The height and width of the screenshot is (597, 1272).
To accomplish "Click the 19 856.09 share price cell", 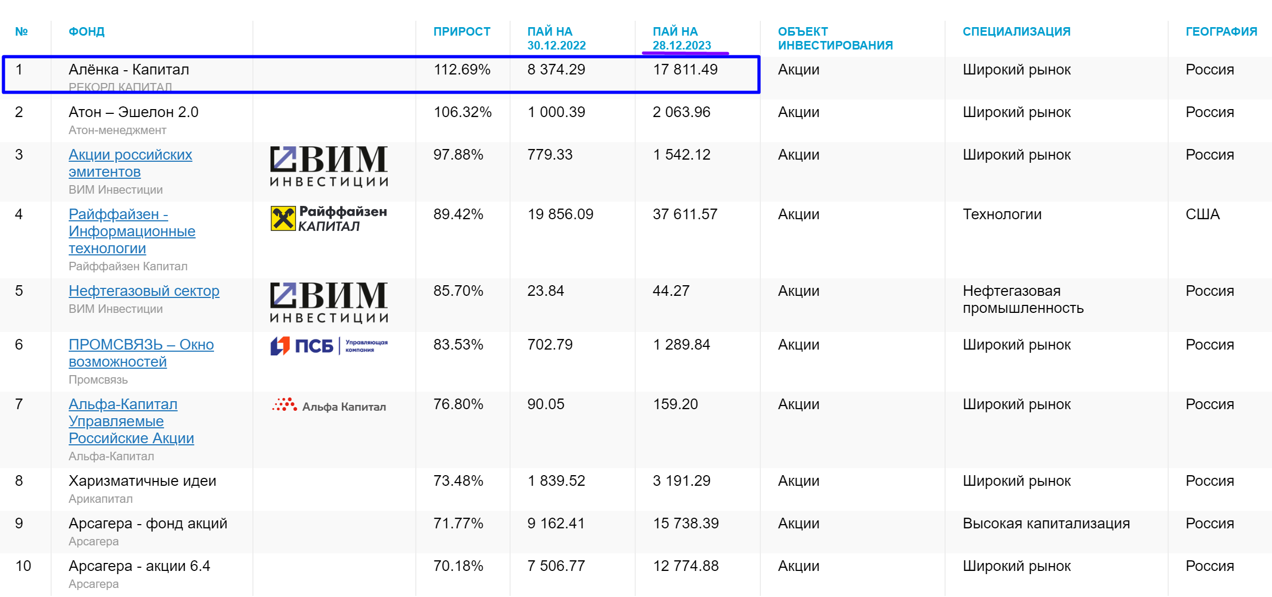I will click(560, 214).
